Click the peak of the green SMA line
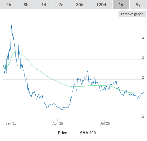Screen dimensions: 147x141 [x=15, y=52]
